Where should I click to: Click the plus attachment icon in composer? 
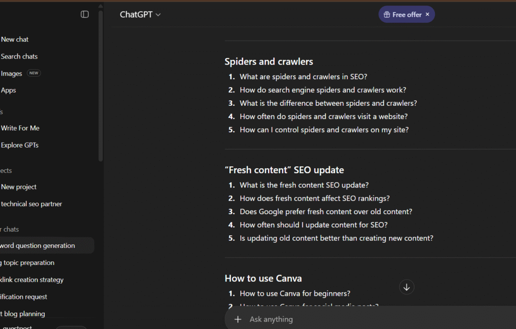point(238,319)
